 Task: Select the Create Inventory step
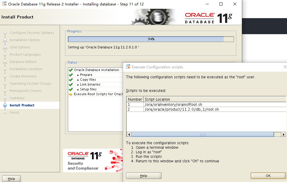point(23,76)
